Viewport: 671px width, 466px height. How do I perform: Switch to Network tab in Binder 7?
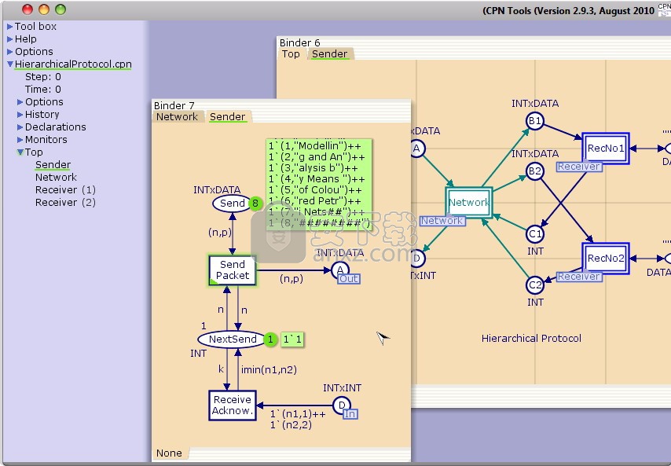pyautogui.click(x=177, y=117)
